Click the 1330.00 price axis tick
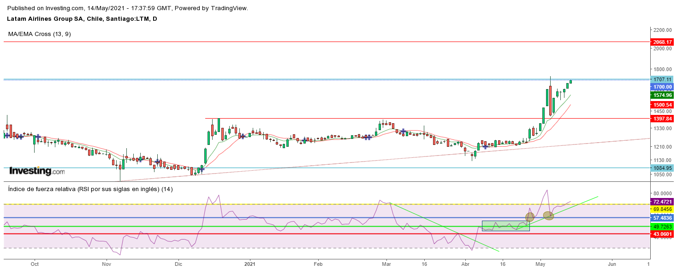The image size is (677, 270). [662, 128]
